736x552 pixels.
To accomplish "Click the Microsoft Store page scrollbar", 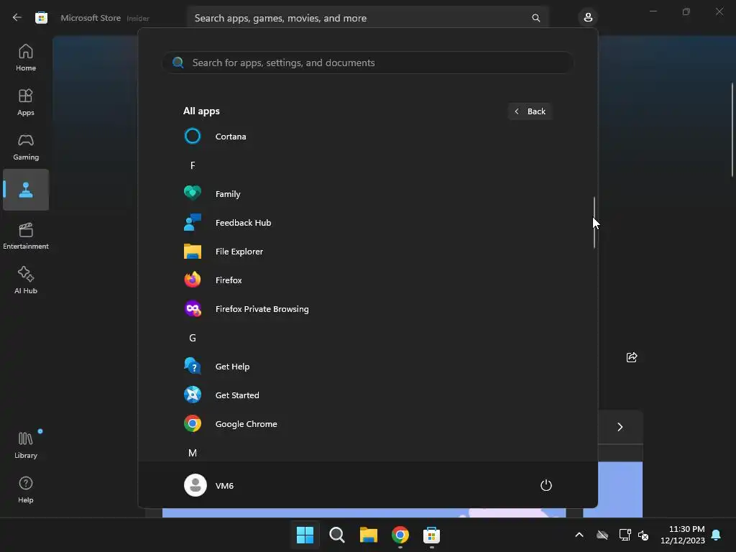I will pos(732,130).
